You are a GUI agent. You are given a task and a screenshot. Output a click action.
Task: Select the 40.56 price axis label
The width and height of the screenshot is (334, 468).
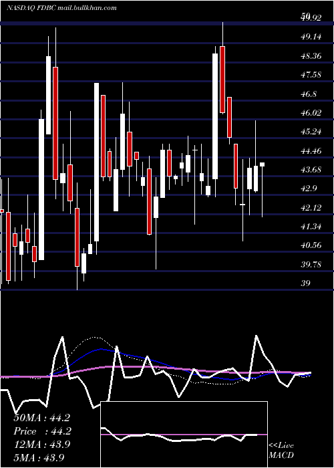click(x=311, y=245)
